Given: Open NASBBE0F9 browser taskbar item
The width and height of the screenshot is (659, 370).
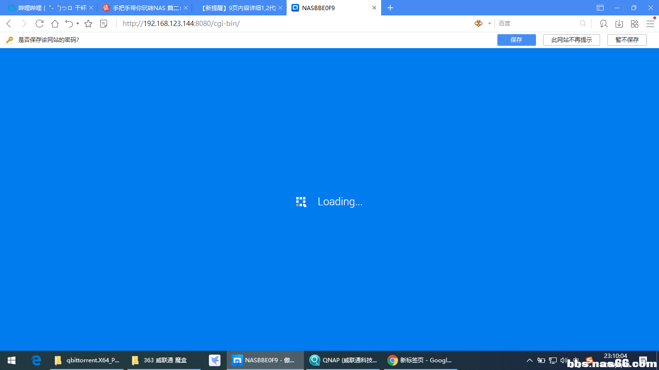Looking at the screenshot, I should (x=265, y=360).
